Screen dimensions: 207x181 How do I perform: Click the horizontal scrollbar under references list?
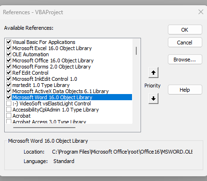tap(44, 128)
